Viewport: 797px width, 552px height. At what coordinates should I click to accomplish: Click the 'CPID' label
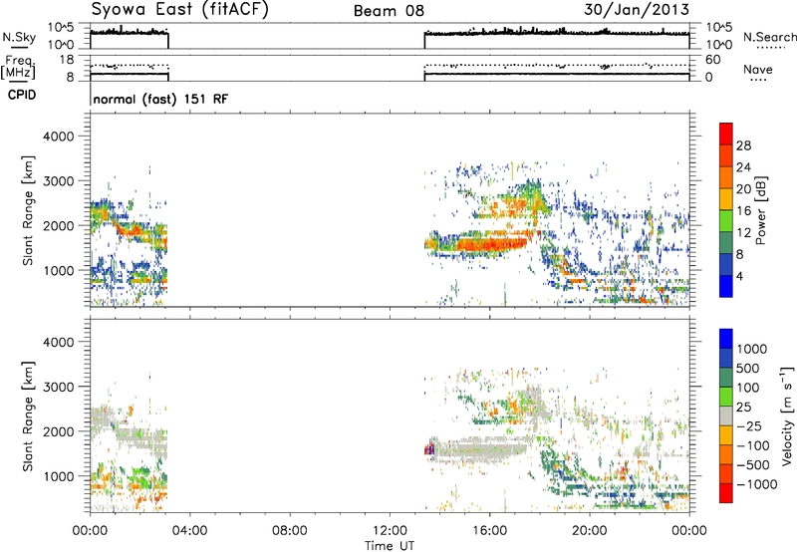click(22, 95)
